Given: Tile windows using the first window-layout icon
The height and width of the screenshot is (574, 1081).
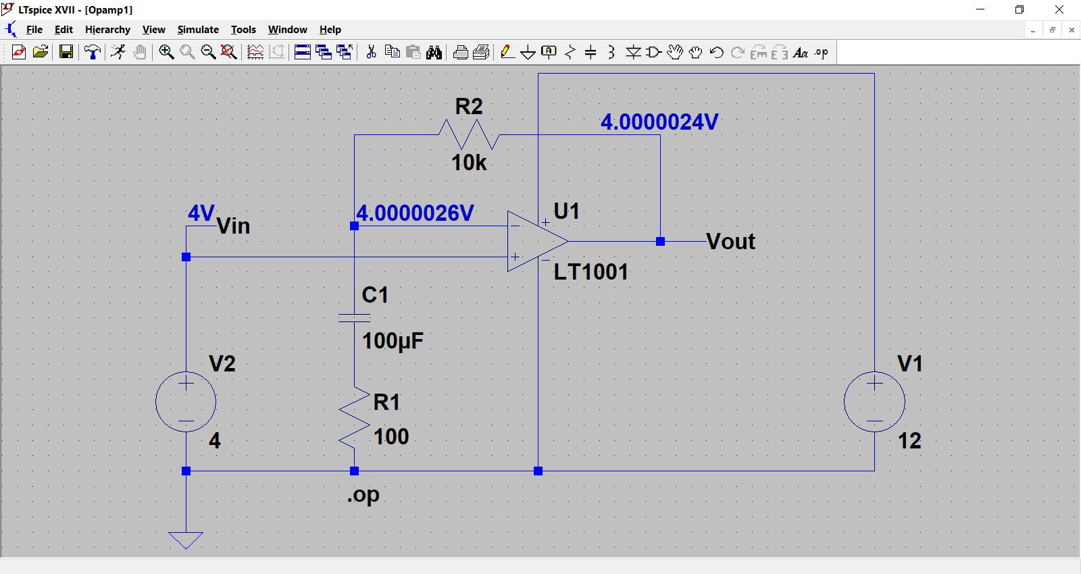Looking at the screenshot, I should point(303,52).
